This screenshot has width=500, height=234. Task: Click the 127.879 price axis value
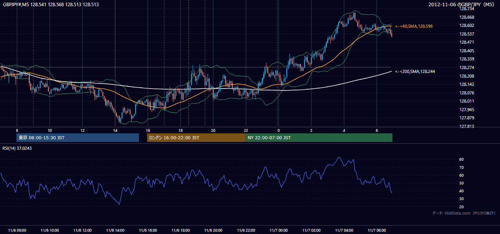pos(466,118)
